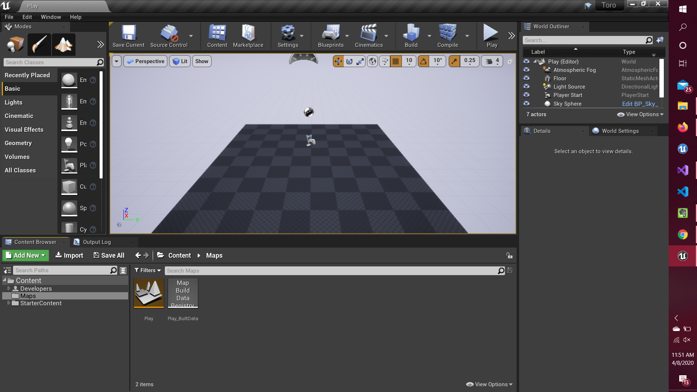The width and height of the screenshot is (697, 392).
Task: Click the World Outliner vertical scrollbar
Action: click(x=661, y=78)
